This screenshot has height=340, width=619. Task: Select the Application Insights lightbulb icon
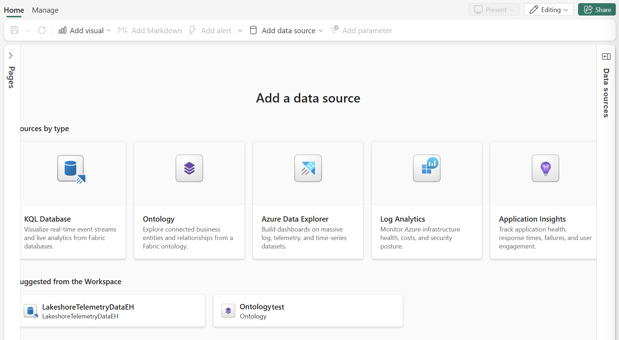[546, 168]
